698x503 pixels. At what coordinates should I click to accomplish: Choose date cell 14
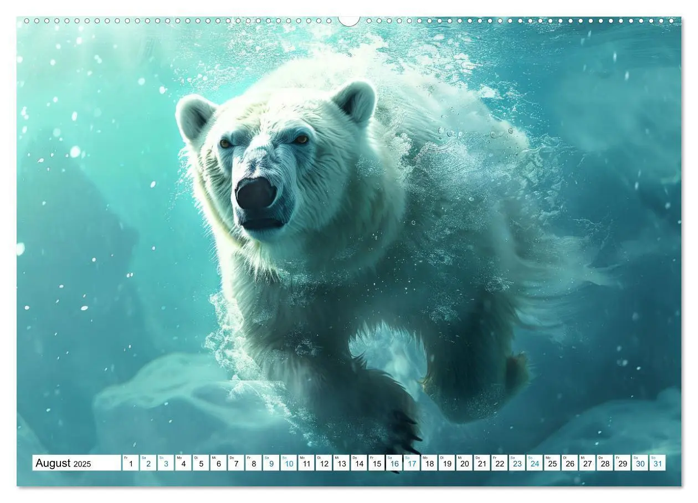pos(359,463)
